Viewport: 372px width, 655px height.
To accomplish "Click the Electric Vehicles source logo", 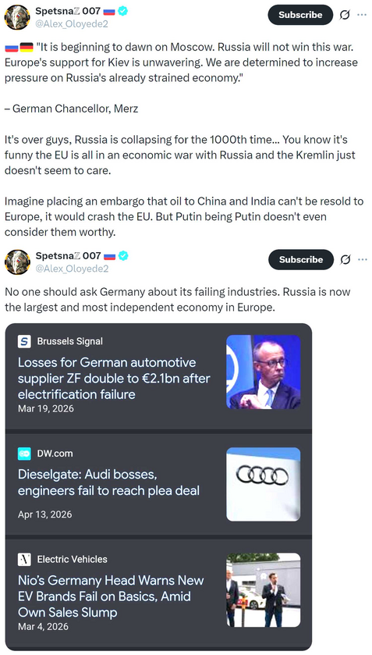I will [25, 559].
